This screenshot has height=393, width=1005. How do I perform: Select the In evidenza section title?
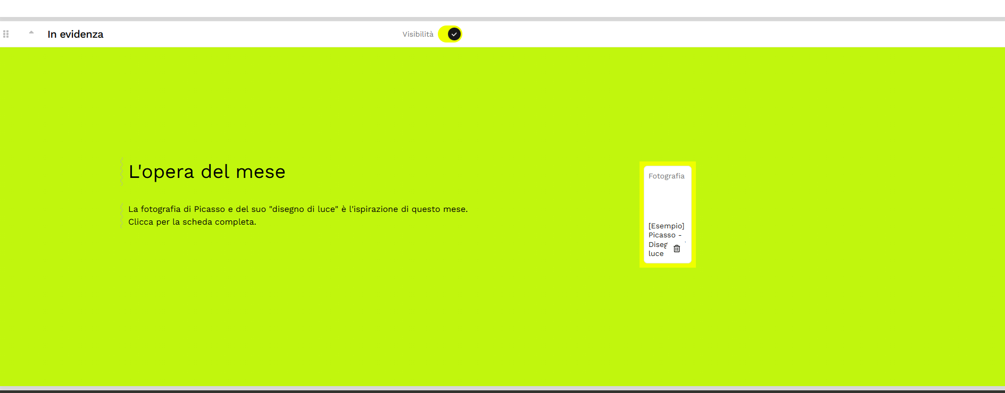[76, 34]
